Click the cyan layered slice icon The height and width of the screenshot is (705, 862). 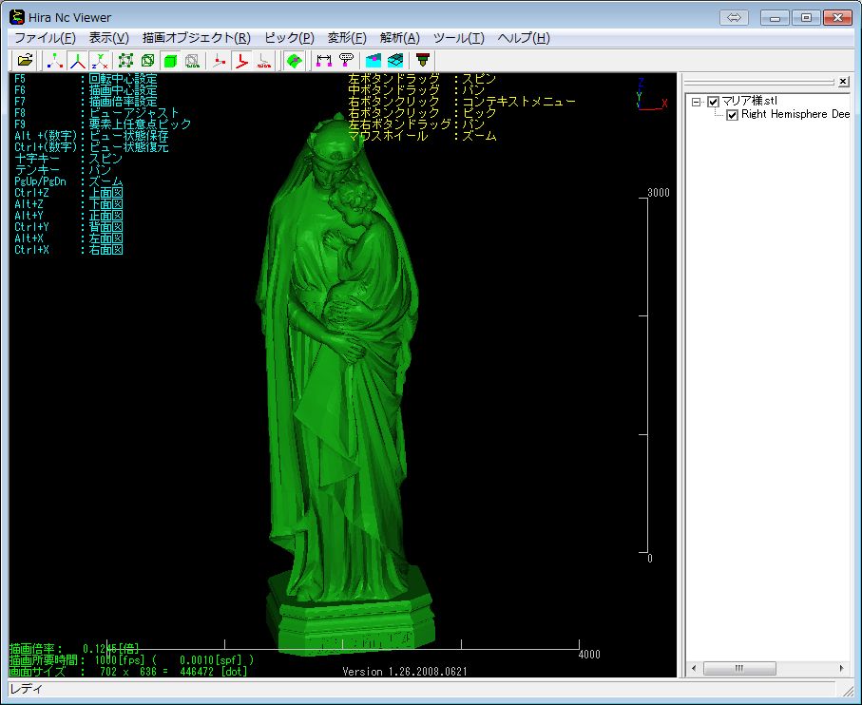[395, 61]
